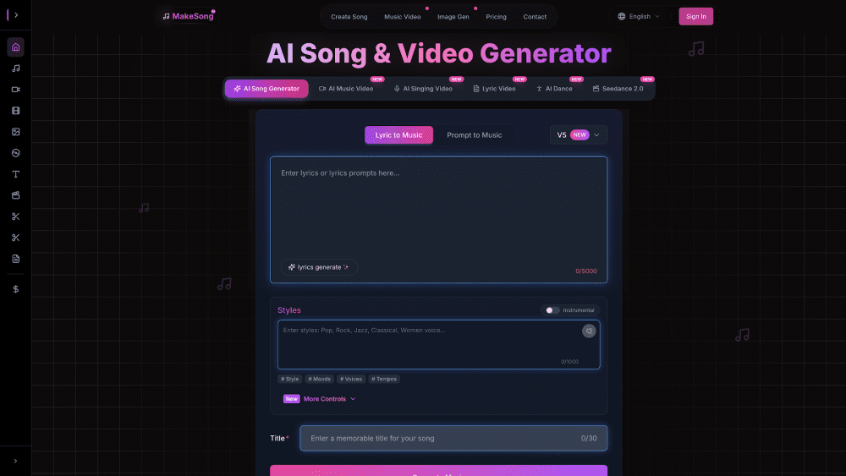
Task: Go to the Pricing page
Action: (496, 17)
